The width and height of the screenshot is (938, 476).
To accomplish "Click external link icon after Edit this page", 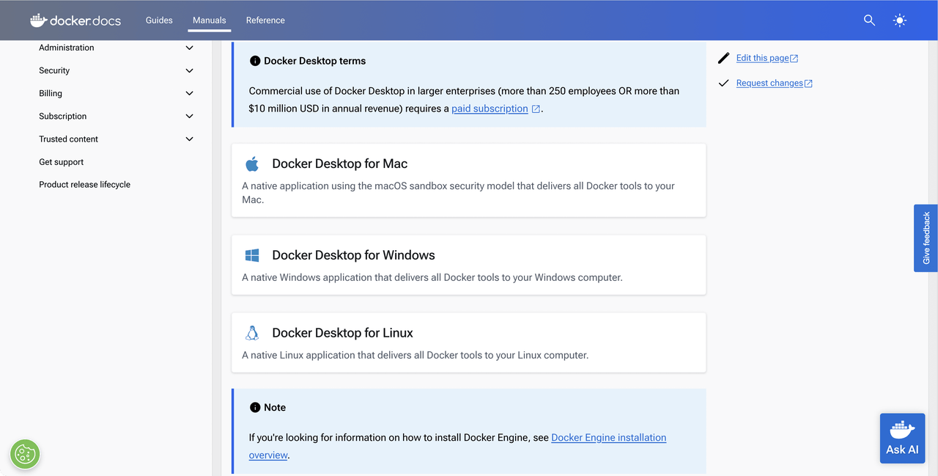I will click(x=794, y=59).
